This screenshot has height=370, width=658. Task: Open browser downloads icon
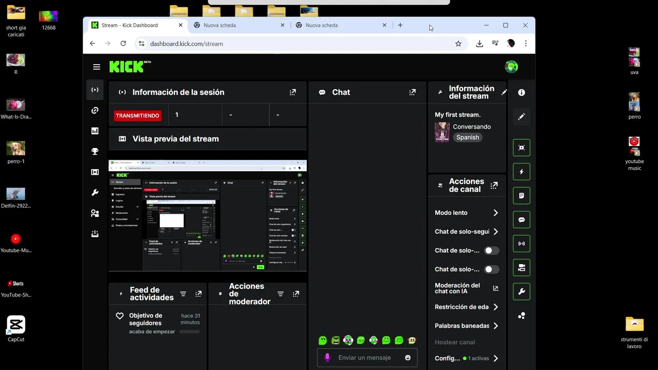pyautogui.click(x=479, y=44)
